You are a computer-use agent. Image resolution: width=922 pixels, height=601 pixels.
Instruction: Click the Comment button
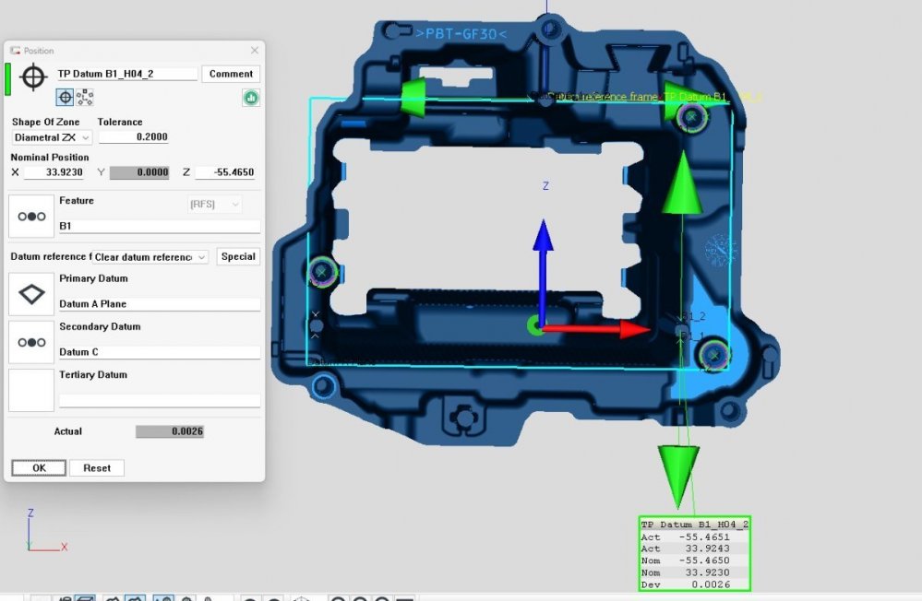pyautogui.click(x=231, y=74)
